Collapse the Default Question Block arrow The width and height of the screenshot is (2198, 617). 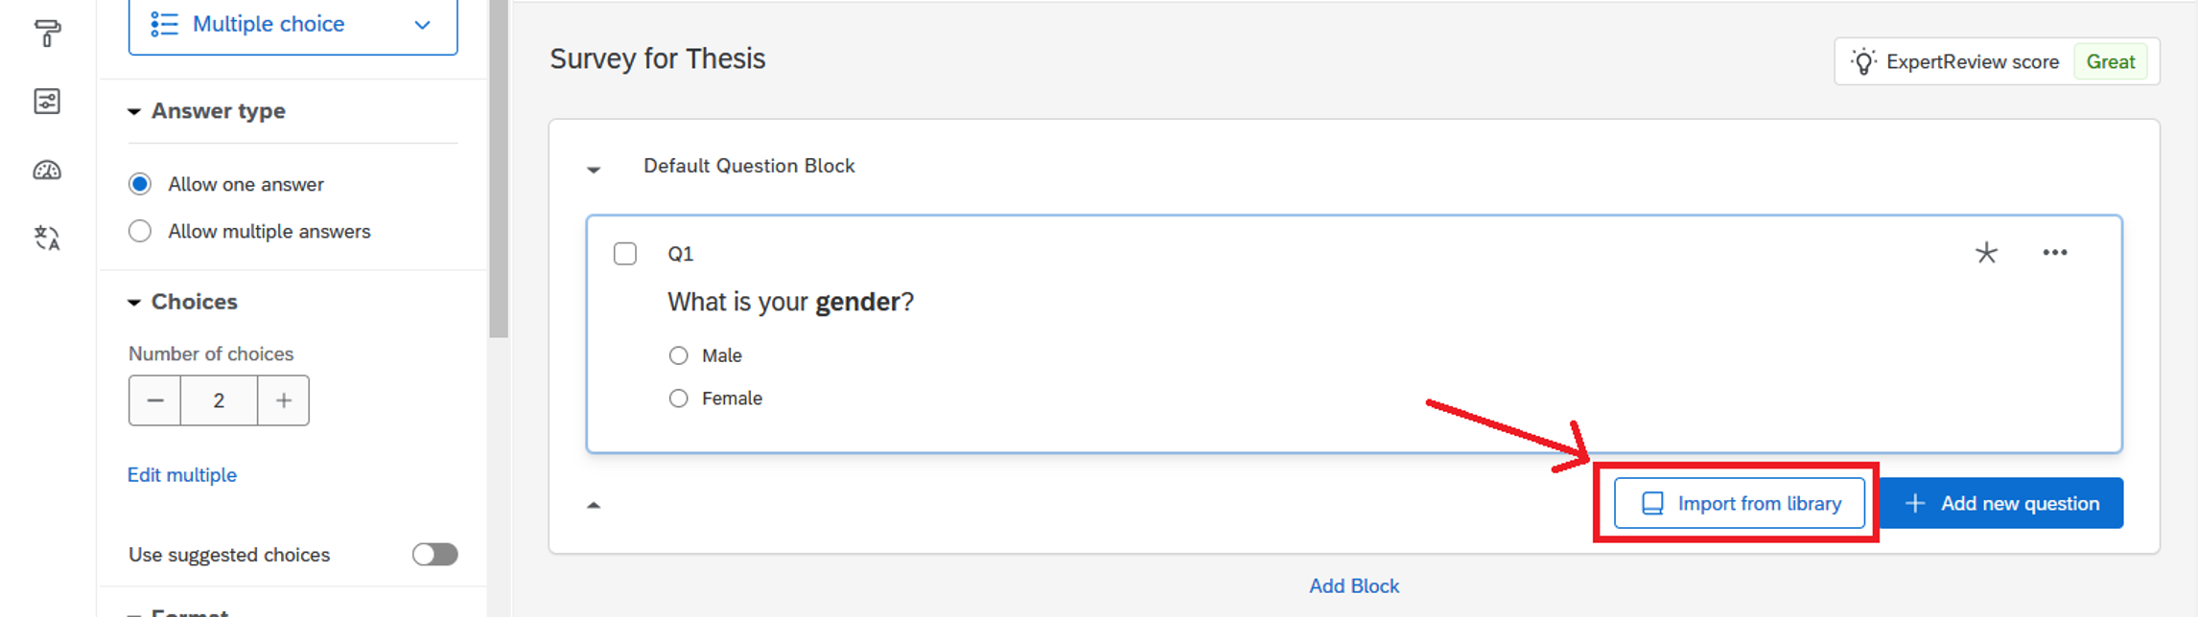click(594, 170)
